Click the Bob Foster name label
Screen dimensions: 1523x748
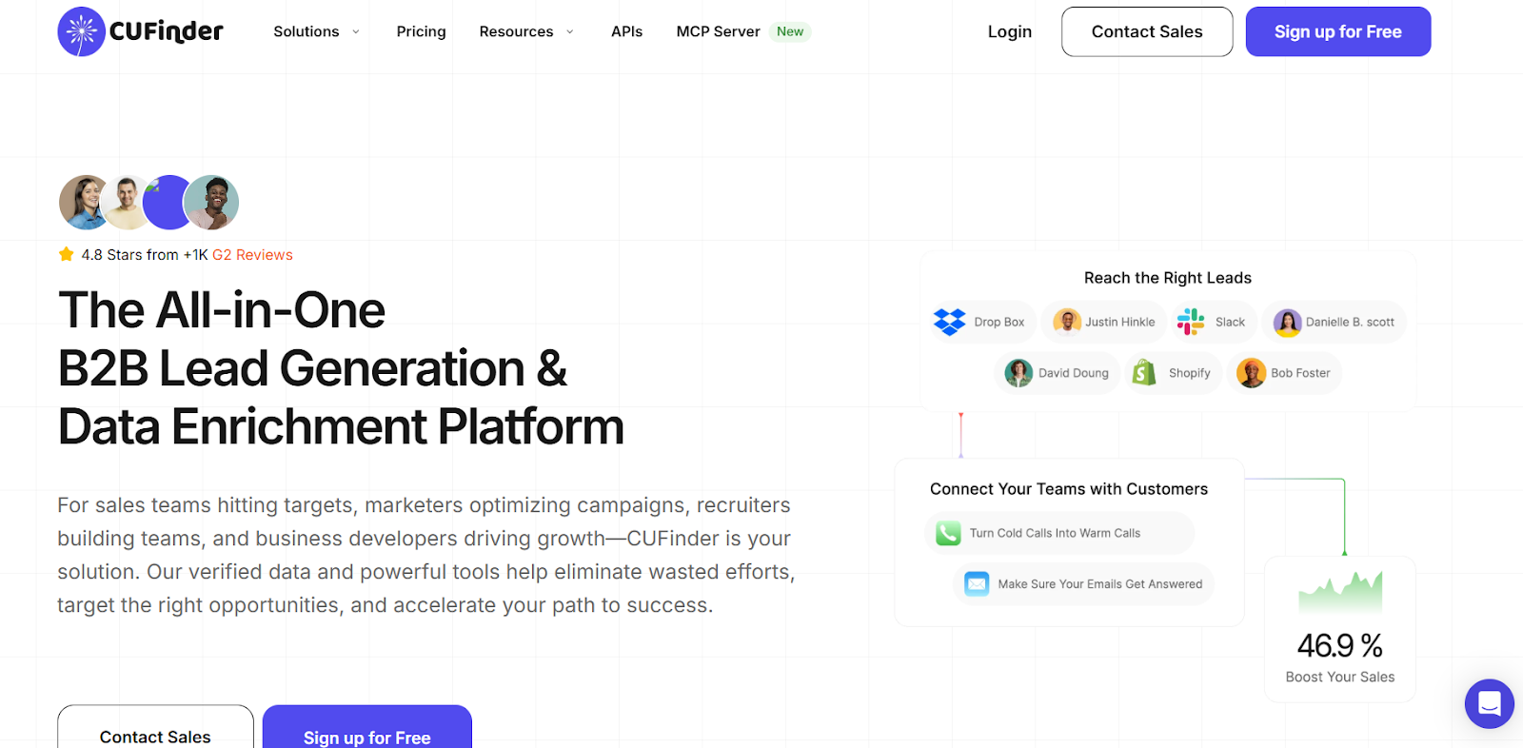coord(1300,373)
